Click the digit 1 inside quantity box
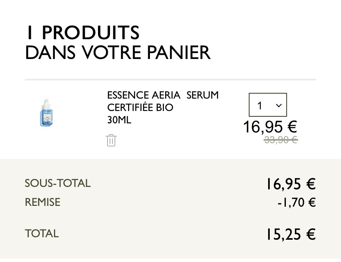The width and height of the screenshot is (341, 262). [x=259, y=106]
